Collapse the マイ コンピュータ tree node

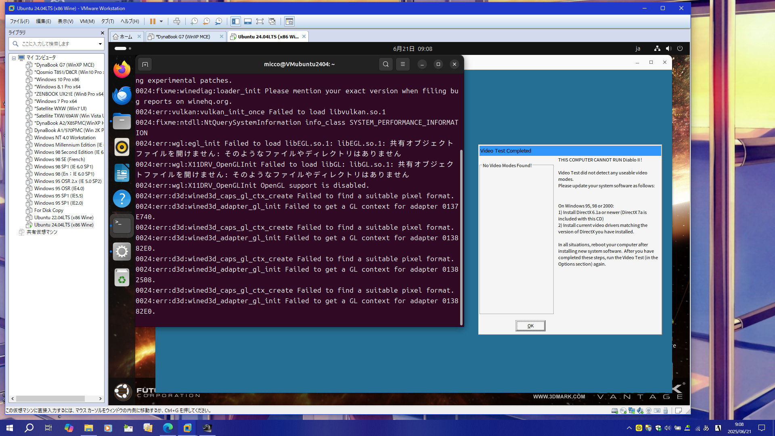click(x=14, y=58)
